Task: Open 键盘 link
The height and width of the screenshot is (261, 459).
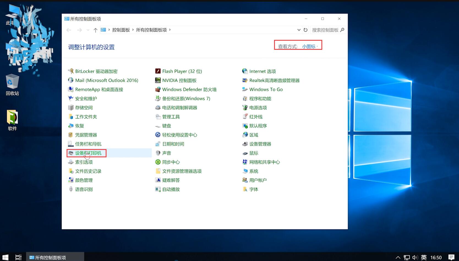Action: point(166,126)
